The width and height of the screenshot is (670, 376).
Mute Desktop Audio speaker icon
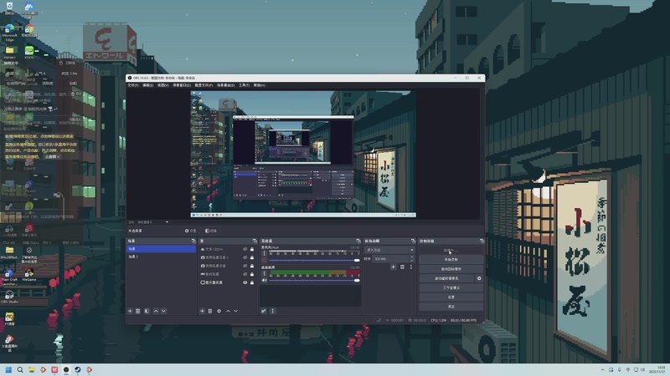point(264,280)
